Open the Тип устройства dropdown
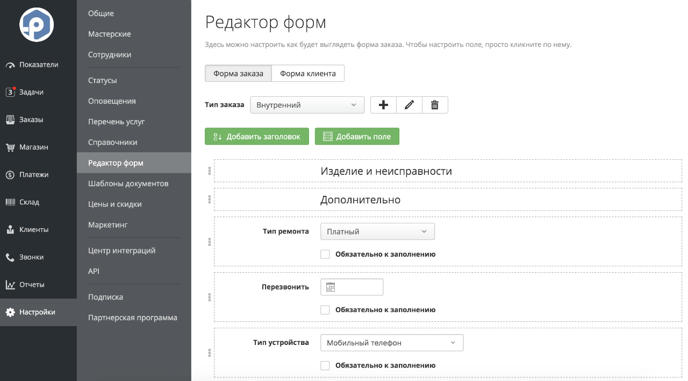This screenshot has width=688, height=381. point(392,343)
